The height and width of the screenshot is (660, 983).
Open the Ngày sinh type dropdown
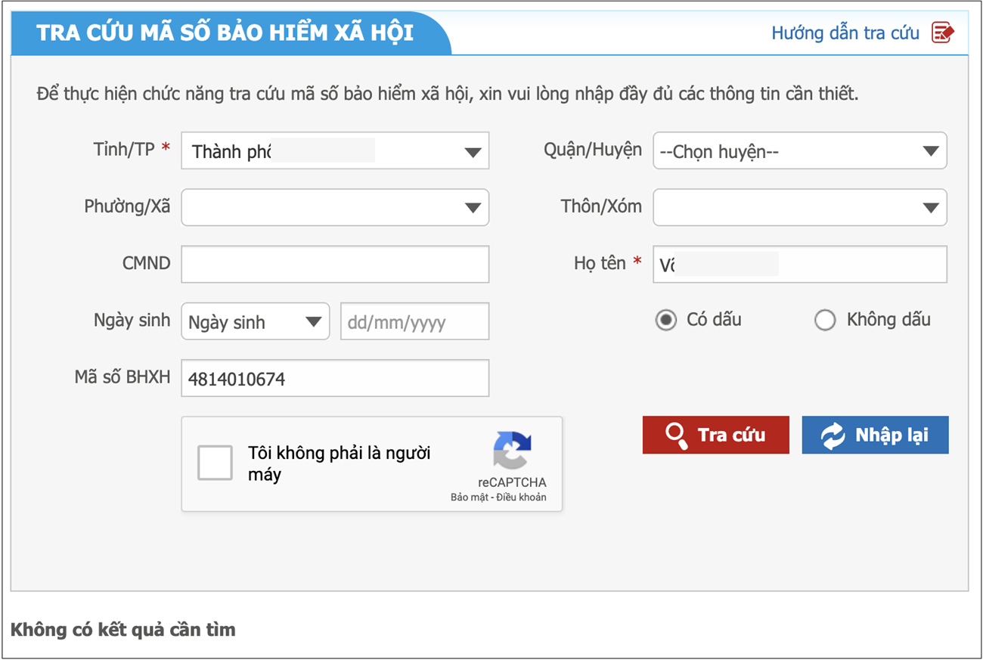click(x=256, y=321)
